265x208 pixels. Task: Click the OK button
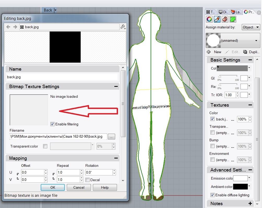point(53,187)
